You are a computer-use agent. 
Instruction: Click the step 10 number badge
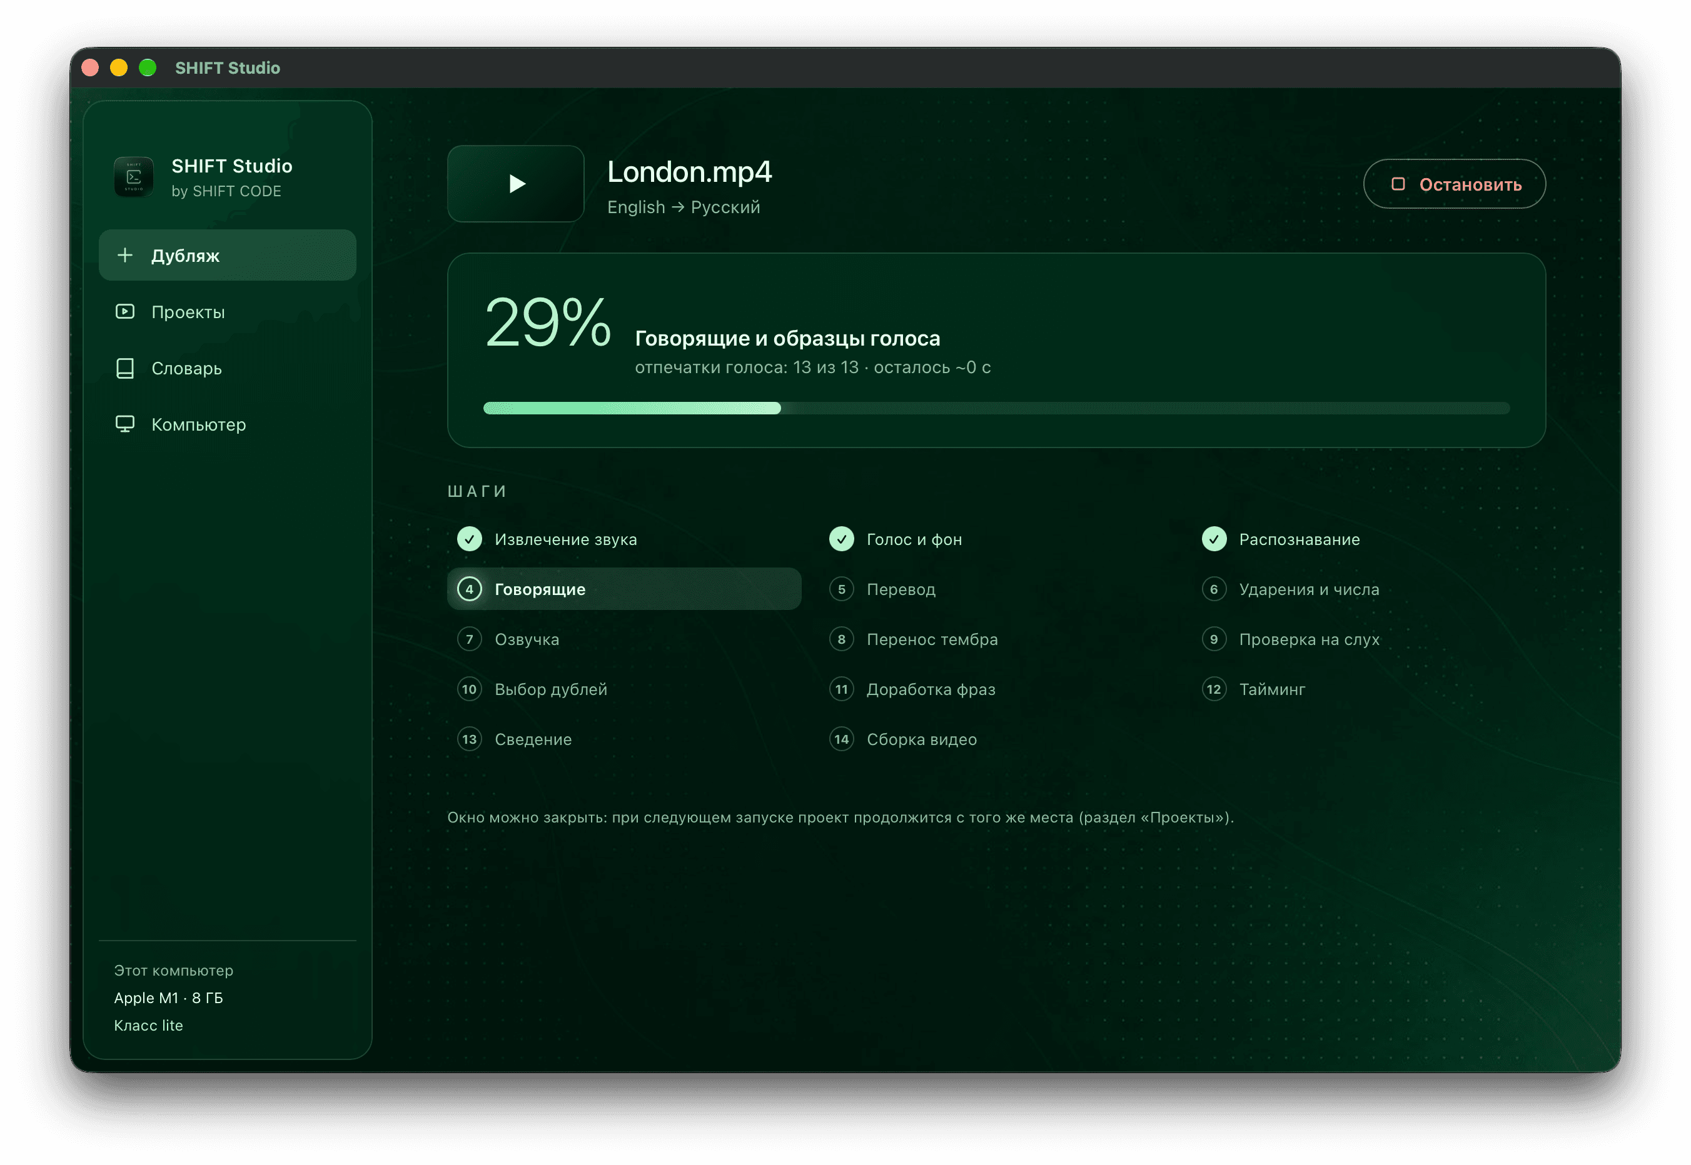[470, 689]
